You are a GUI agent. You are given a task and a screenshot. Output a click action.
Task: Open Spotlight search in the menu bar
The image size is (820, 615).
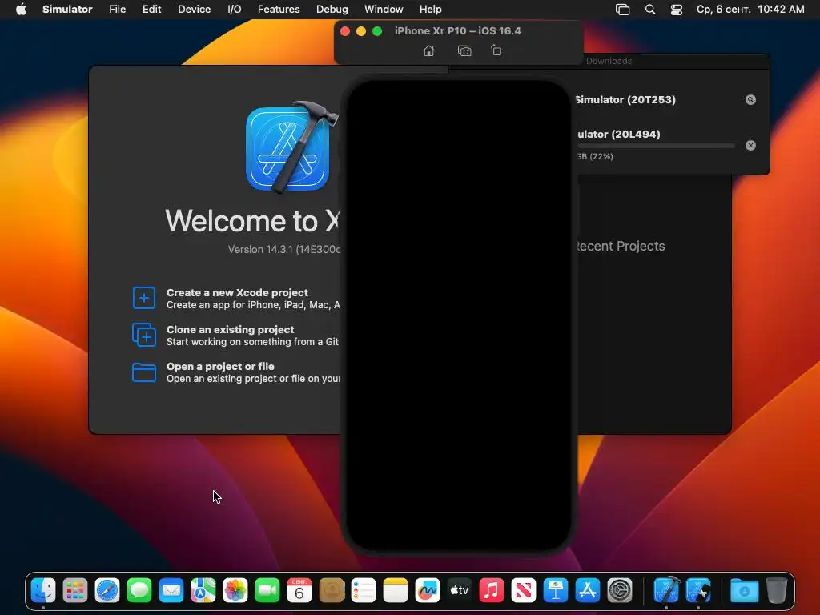(650, 10)
